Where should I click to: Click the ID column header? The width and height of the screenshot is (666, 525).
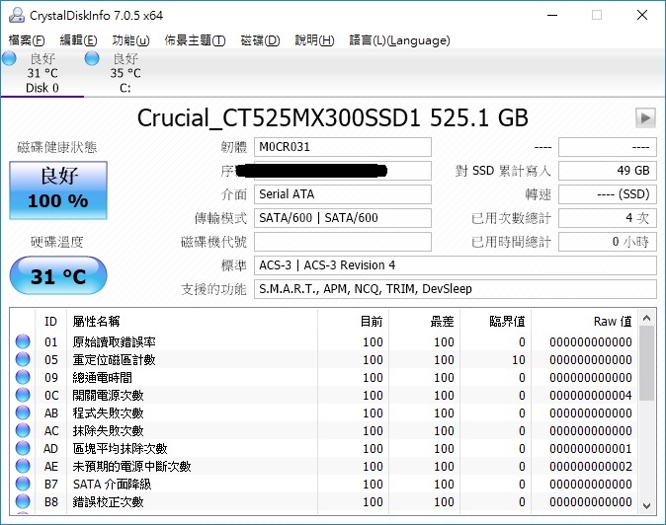pos(50,322)
